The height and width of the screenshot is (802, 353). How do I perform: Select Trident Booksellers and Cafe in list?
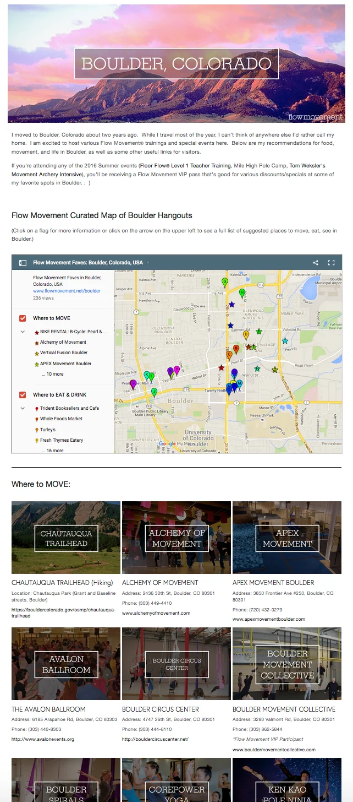pyautogui.click(x=69, y=409)
